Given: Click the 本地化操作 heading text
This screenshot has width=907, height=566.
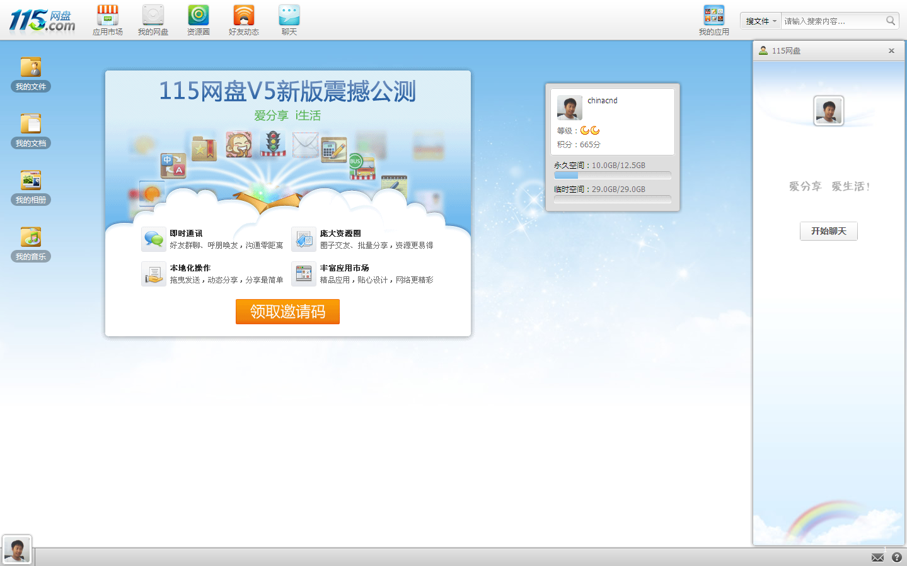Looking at the screenshot, I should (190, 268).
